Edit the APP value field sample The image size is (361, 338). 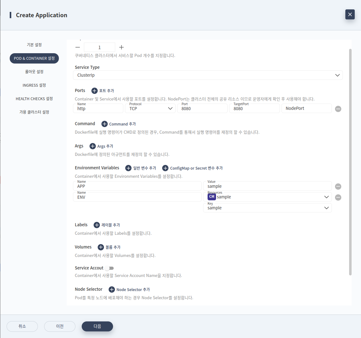[x=267, y=186]
